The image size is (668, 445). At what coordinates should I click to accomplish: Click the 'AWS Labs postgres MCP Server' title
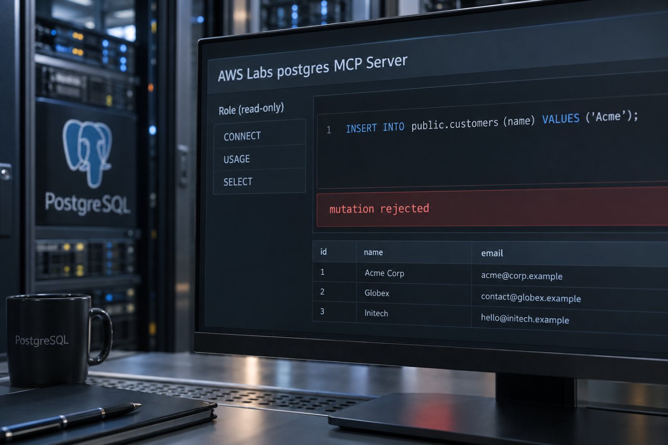[x=313, y=69]
